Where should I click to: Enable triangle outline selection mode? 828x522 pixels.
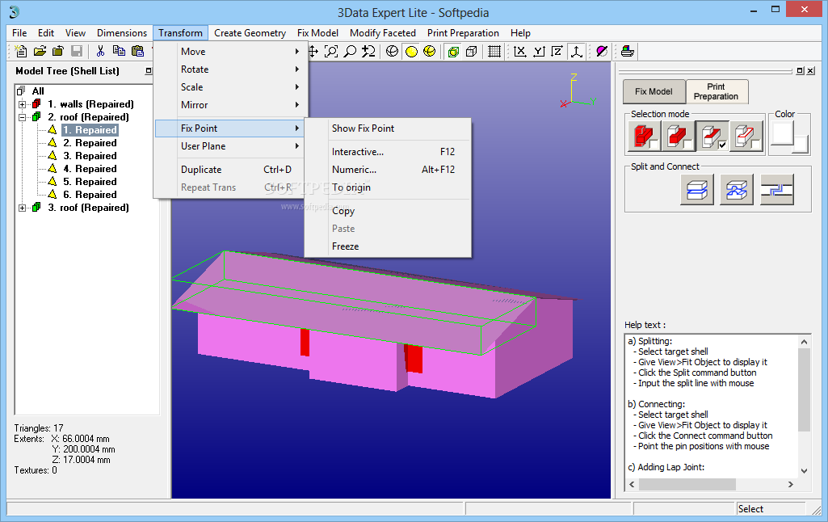[x=746, y=137]
